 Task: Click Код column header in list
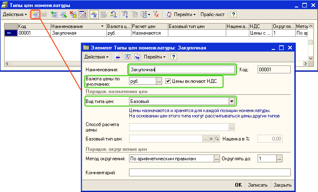[x=34, y=26]
